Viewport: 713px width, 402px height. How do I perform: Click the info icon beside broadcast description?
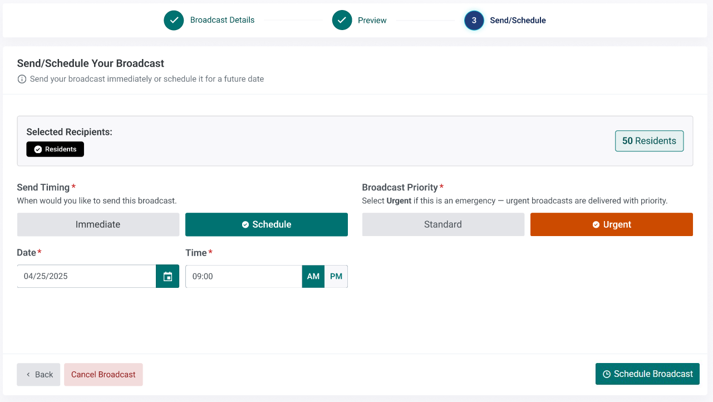pyautogui.click(x=22, y=79)
